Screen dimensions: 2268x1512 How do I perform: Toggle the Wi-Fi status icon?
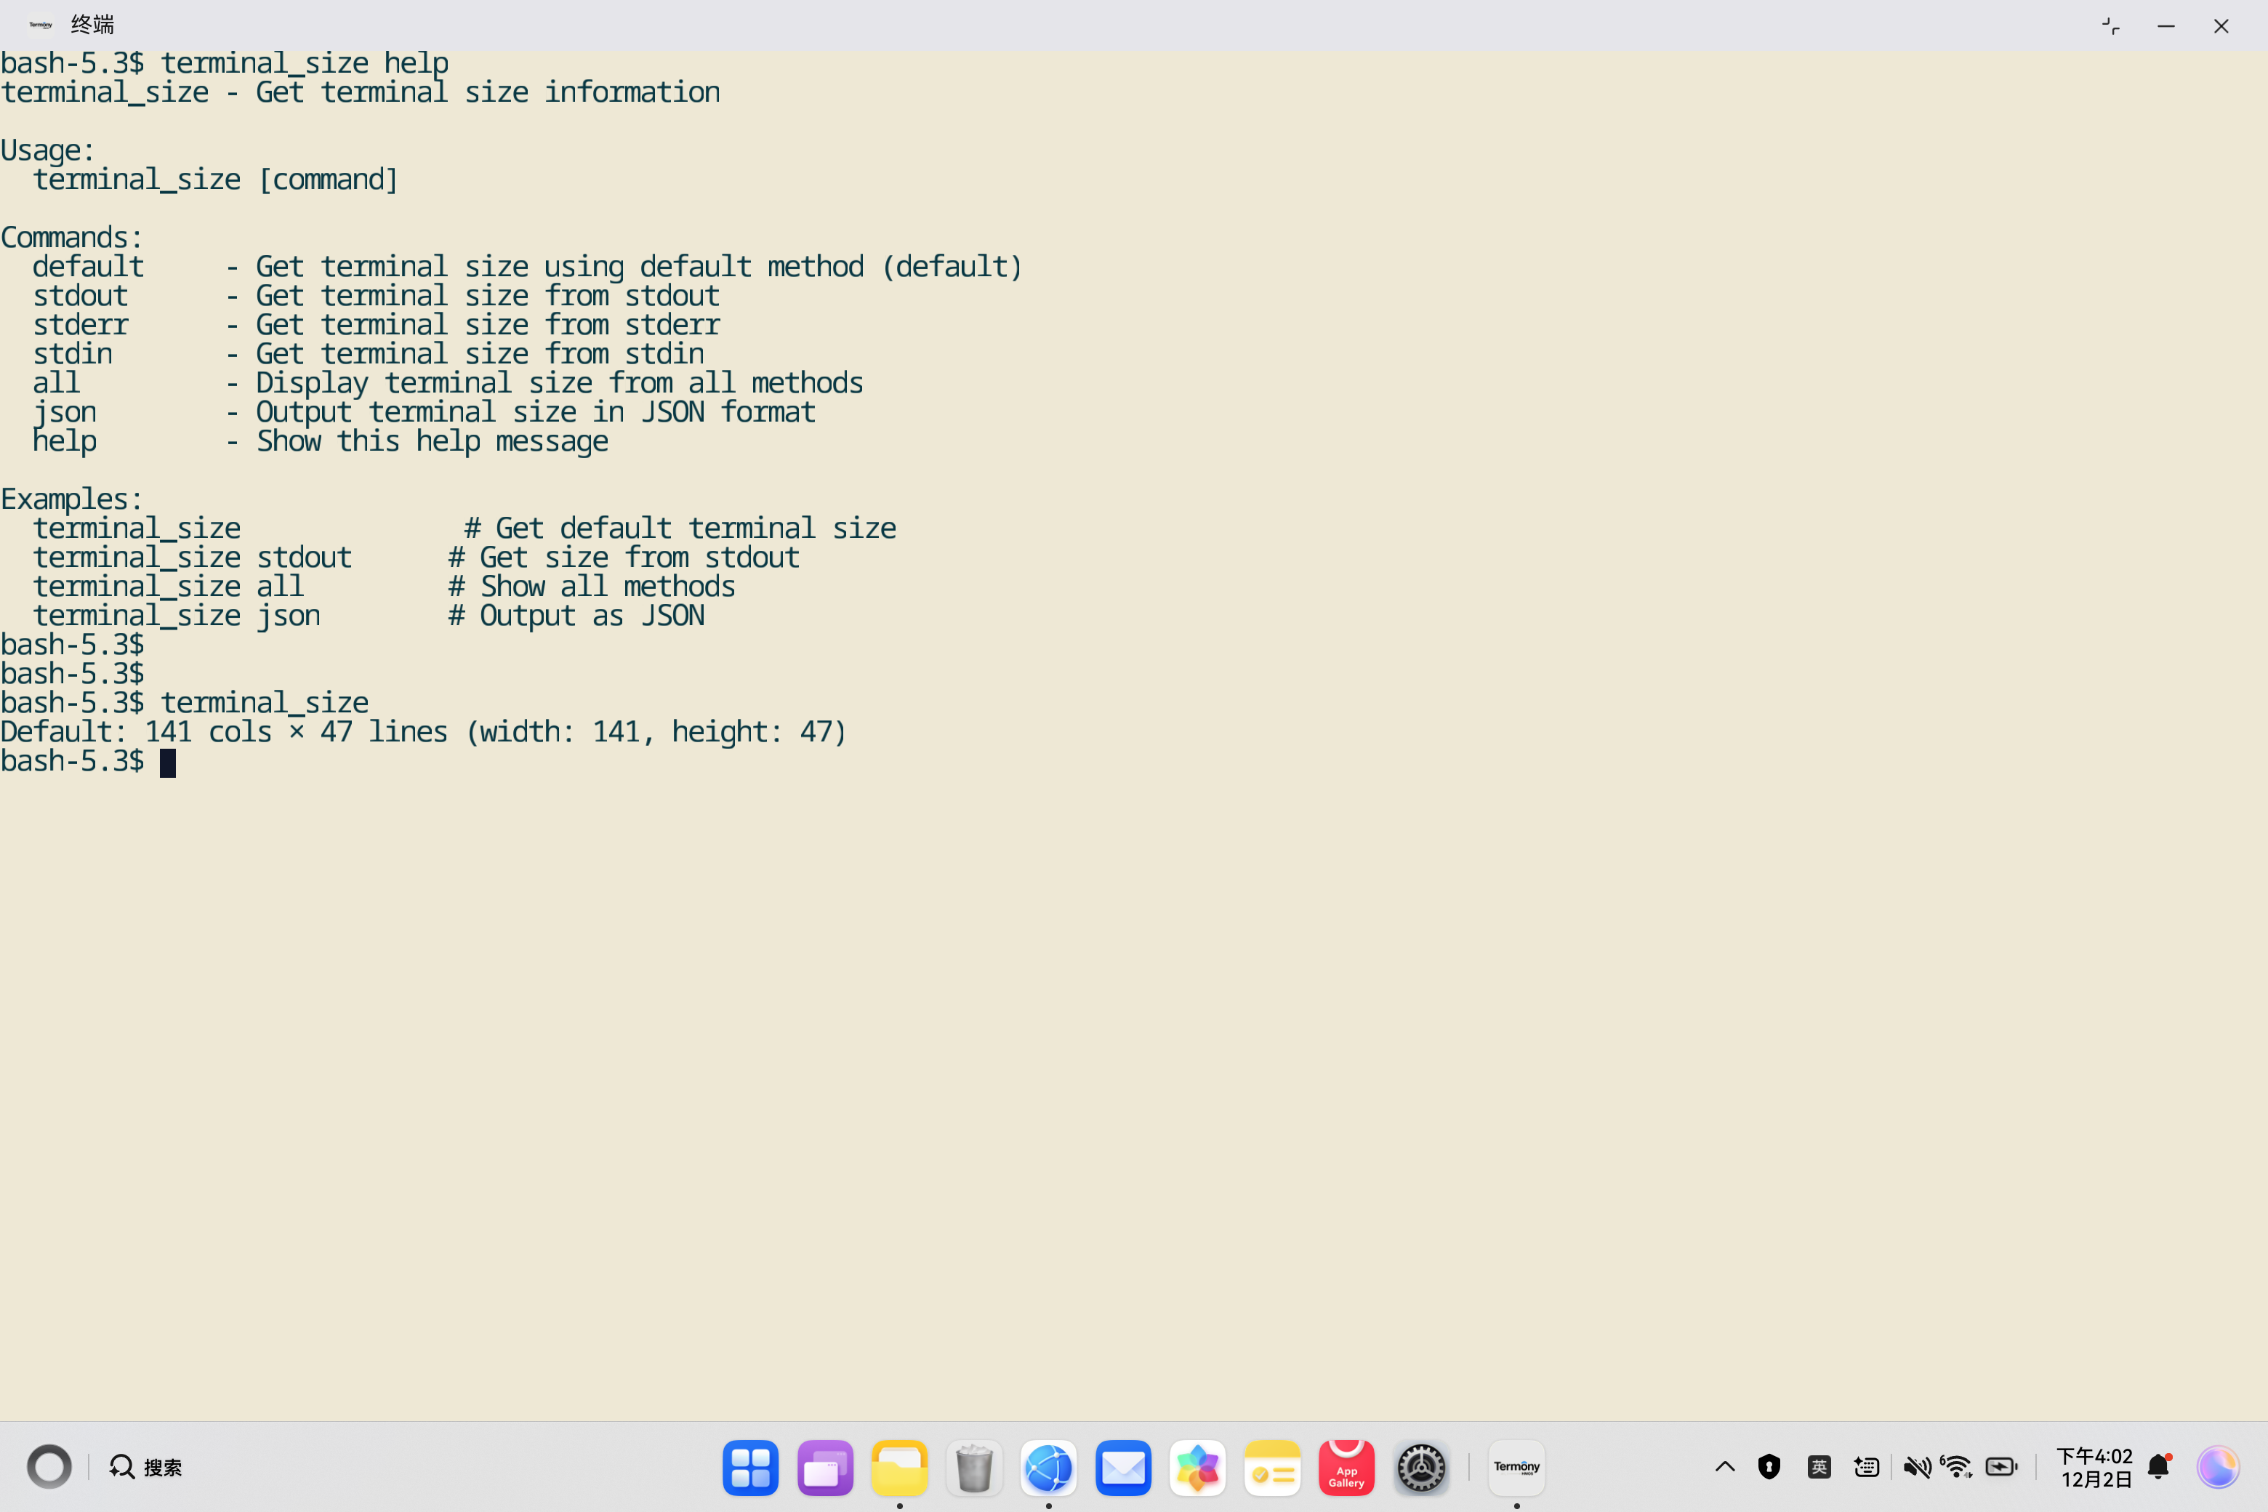1957,1468
